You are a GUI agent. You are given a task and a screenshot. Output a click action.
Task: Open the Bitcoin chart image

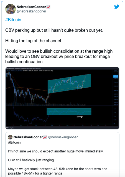[62, 98]
